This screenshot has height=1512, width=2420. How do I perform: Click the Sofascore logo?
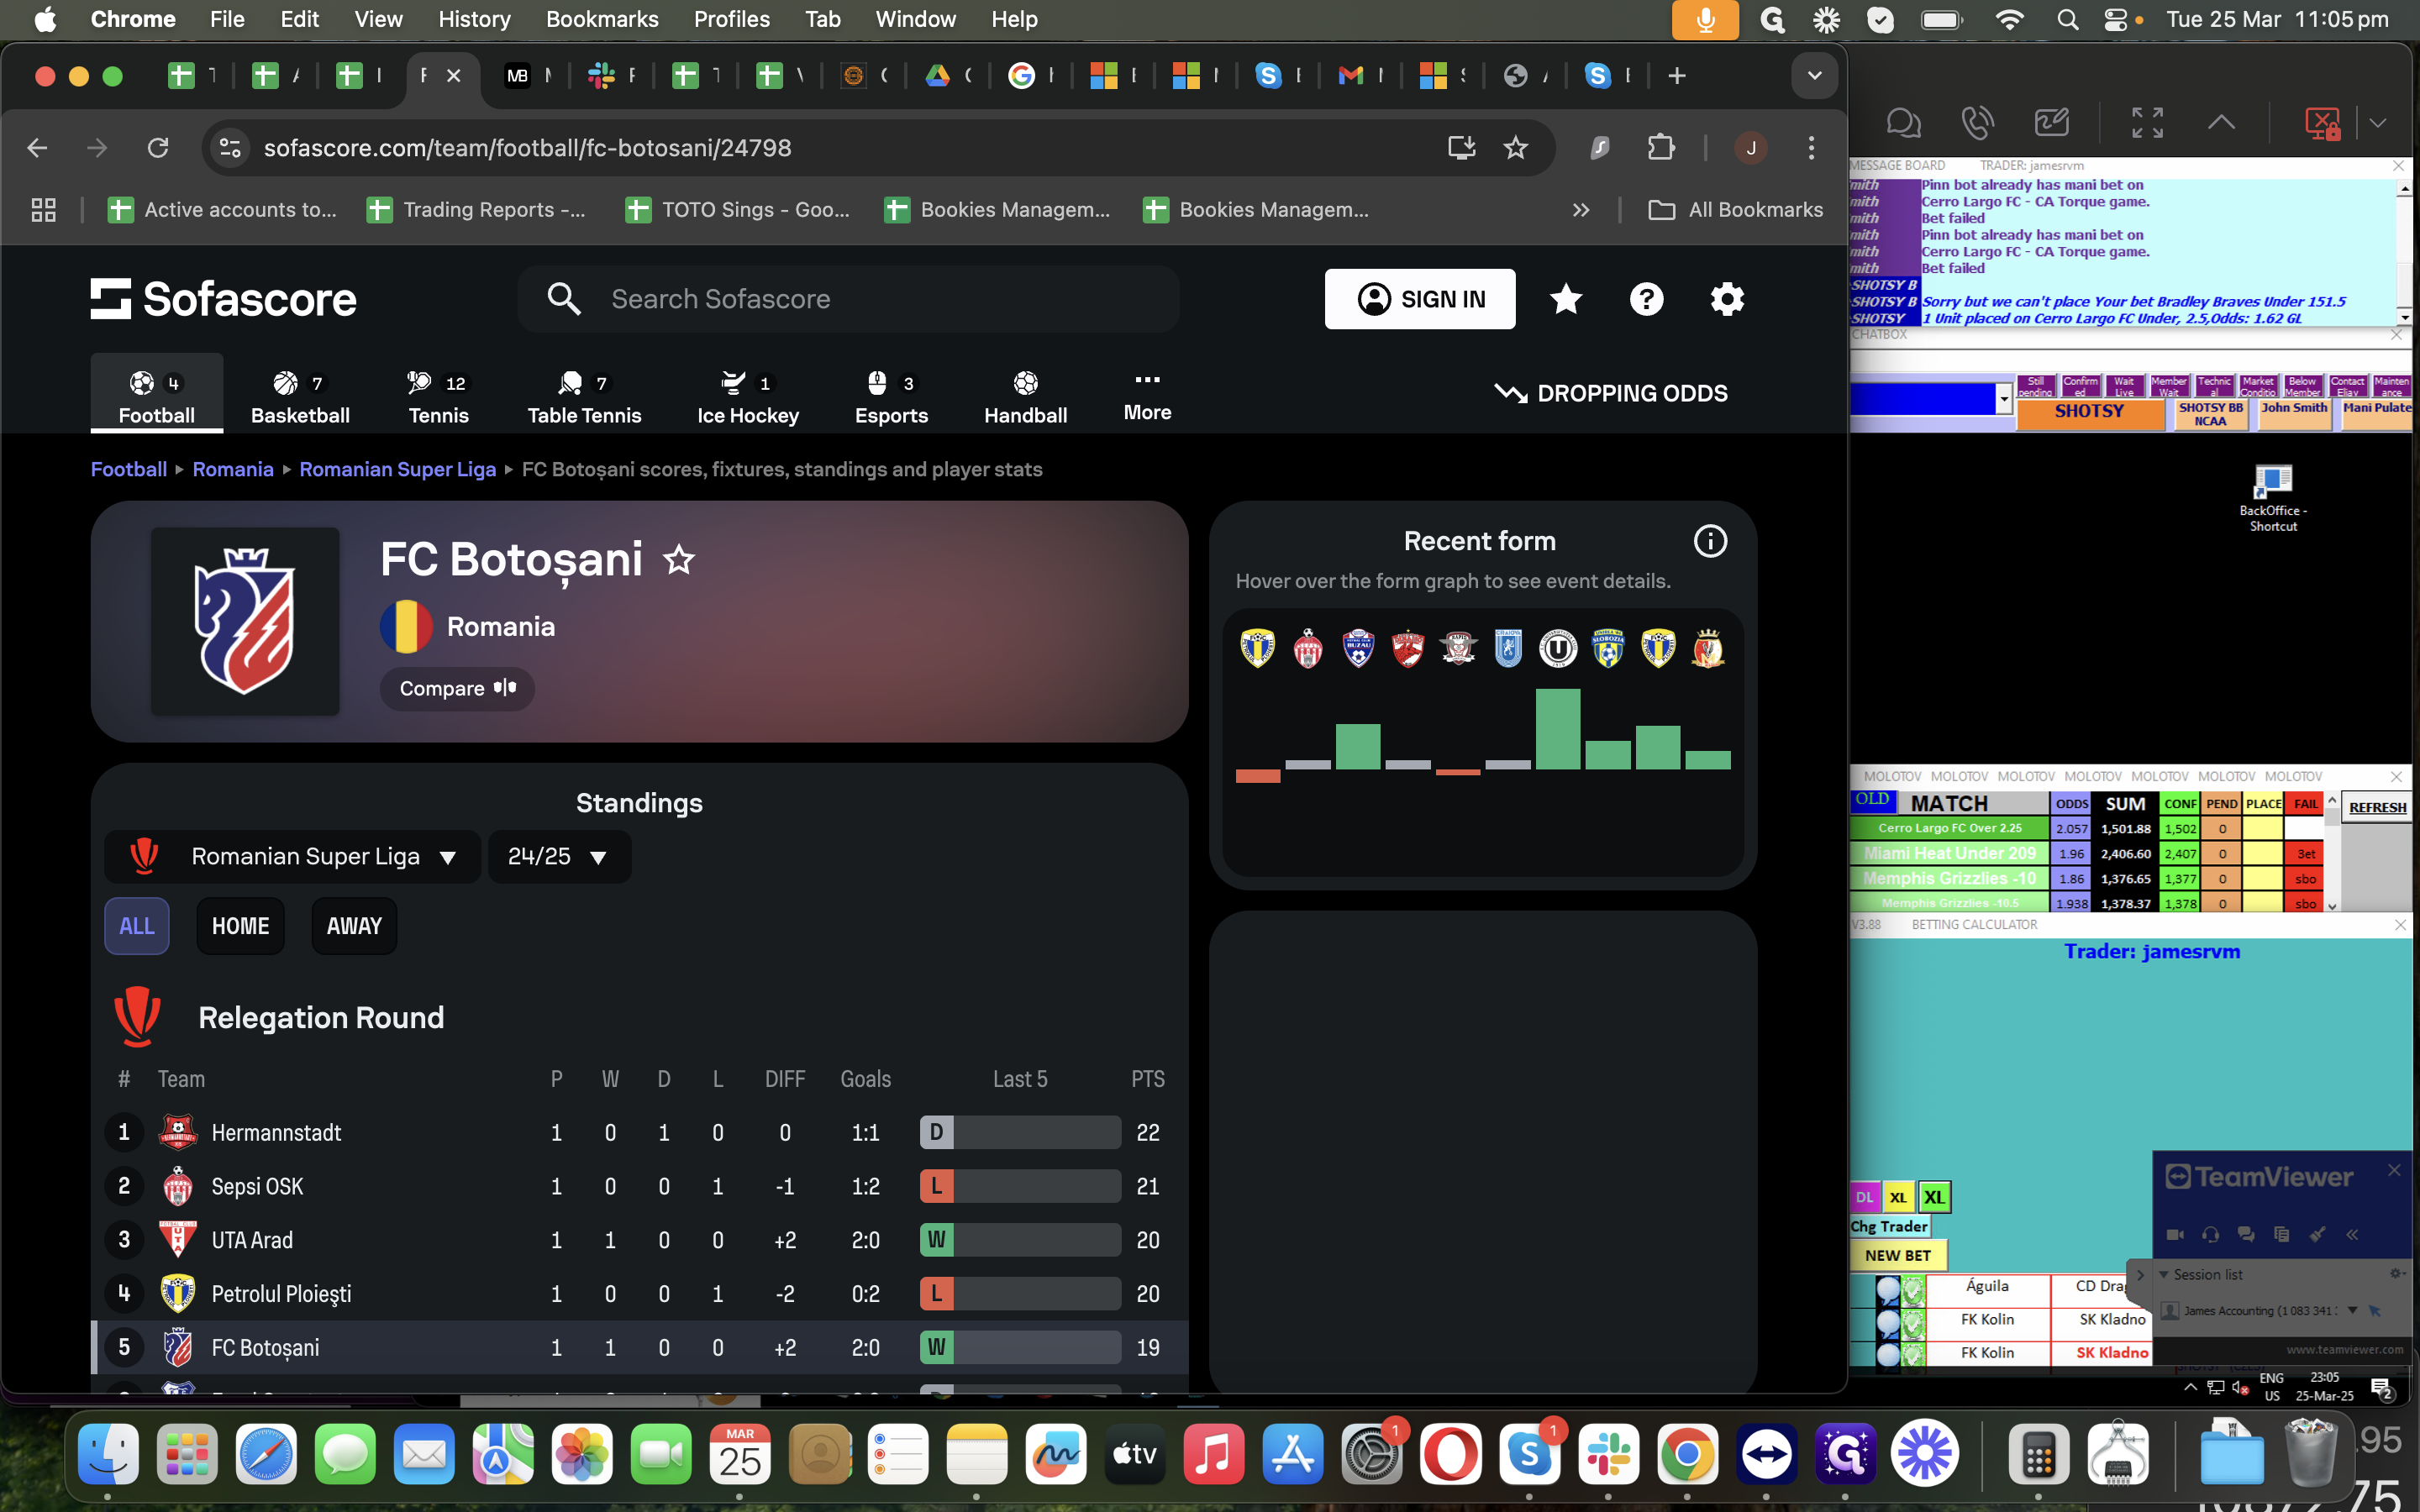(223, 299)
